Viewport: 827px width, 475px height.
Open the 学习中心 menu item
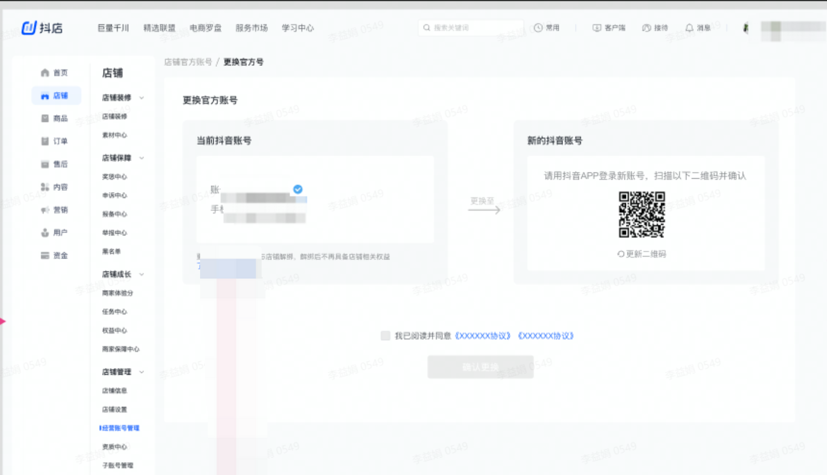[x=297, y=28]
